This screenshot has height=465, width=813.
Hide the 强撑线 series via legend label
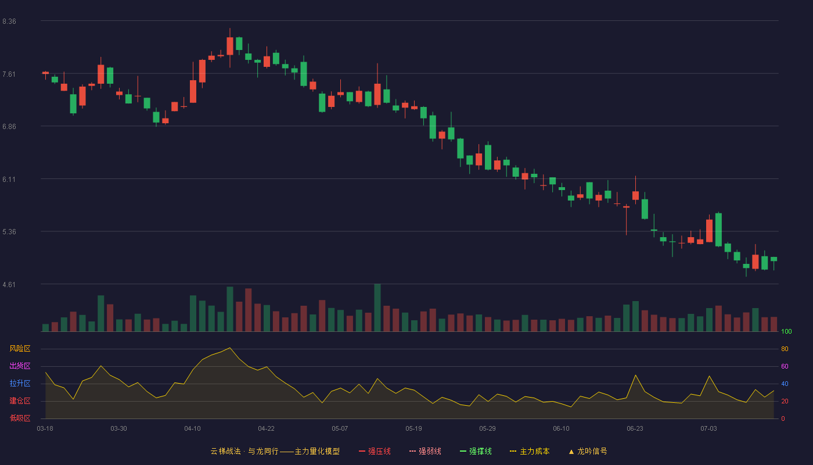point(480,451)
